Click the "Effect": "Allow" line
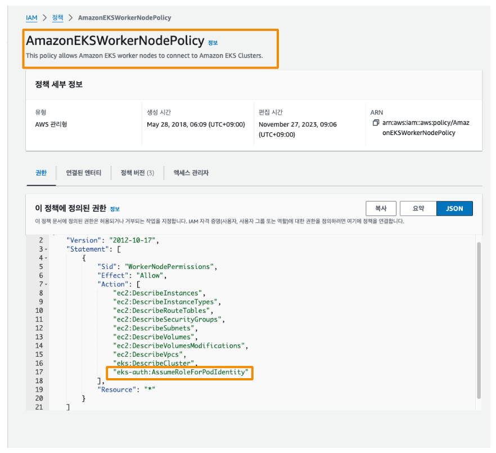The height and width of the screenshot is (453, 496). tap(132, 276)
